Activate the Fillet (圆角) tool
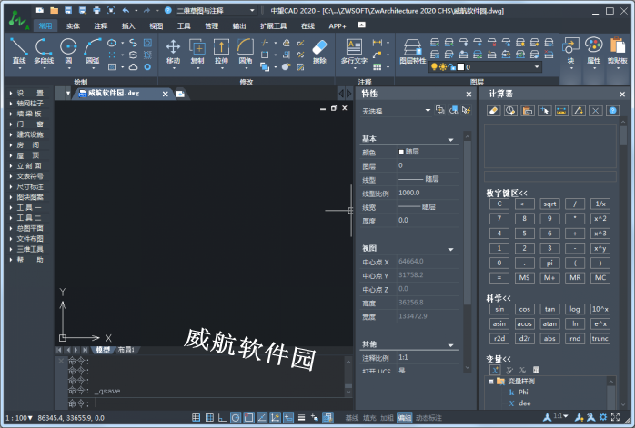Viewport: 635px width, 428px height. pyautogui.click(x=246, y=51)
